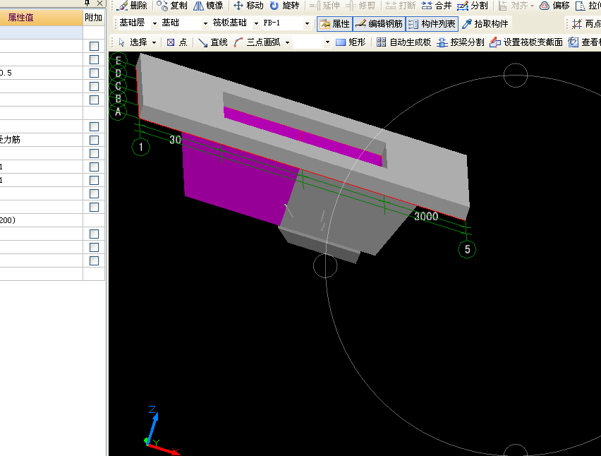Viewport: 601px width, 456px height.
Task: Expand the 对齐 dropdown arrow
Action: [x=532, y=6]
